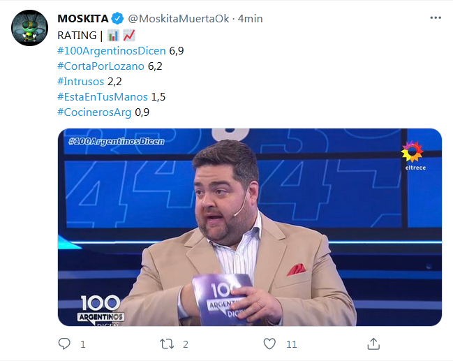453x361 pixels.
Task: Click the blue verified badge
Action: pos(117,18)
